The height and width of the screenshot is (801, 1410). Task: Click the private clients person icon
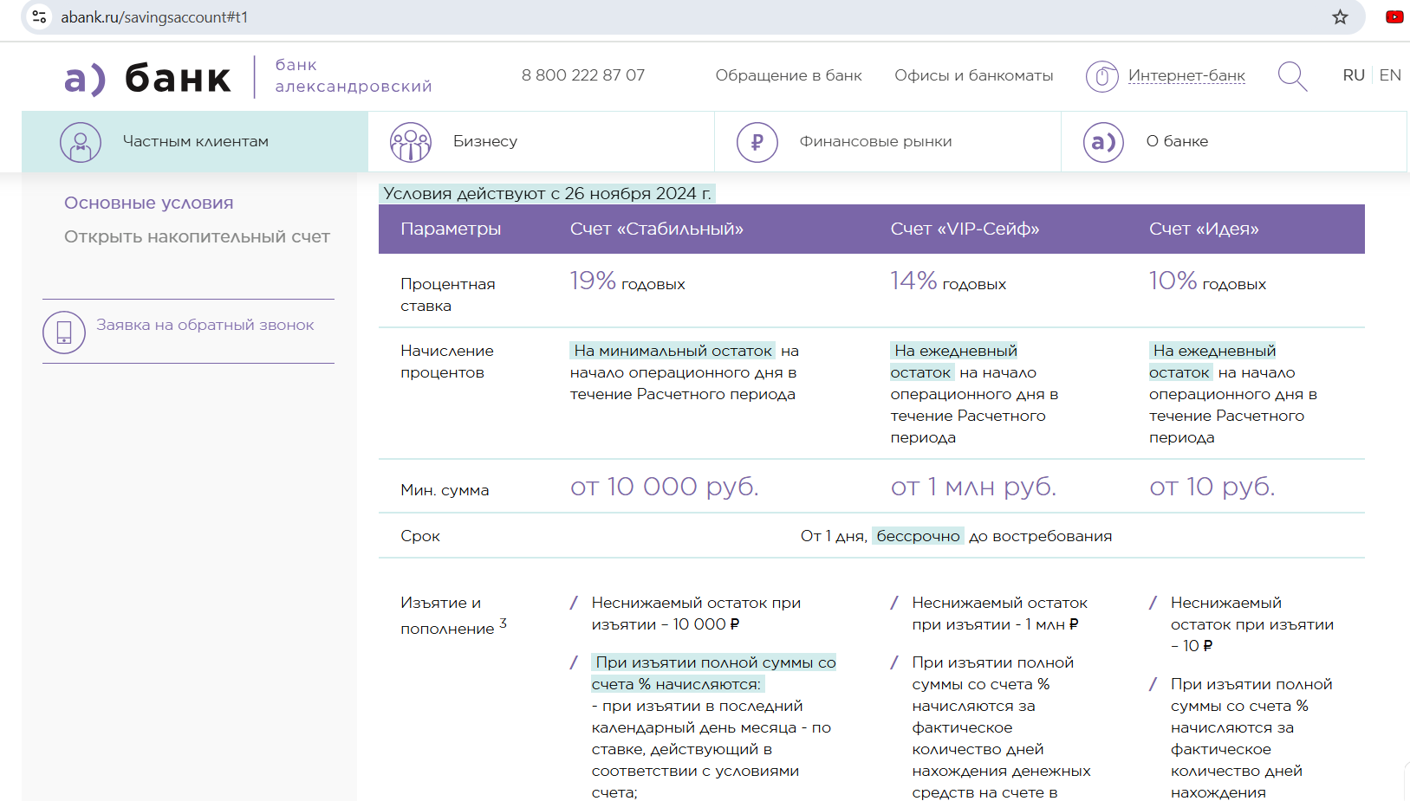click(81, 142)
